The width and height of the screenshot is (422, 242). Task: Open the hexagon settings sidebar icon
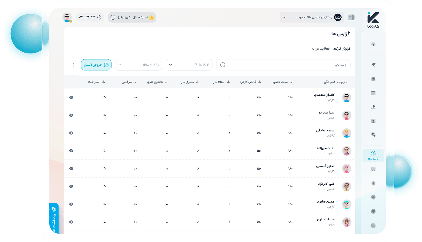coord(373,183)
